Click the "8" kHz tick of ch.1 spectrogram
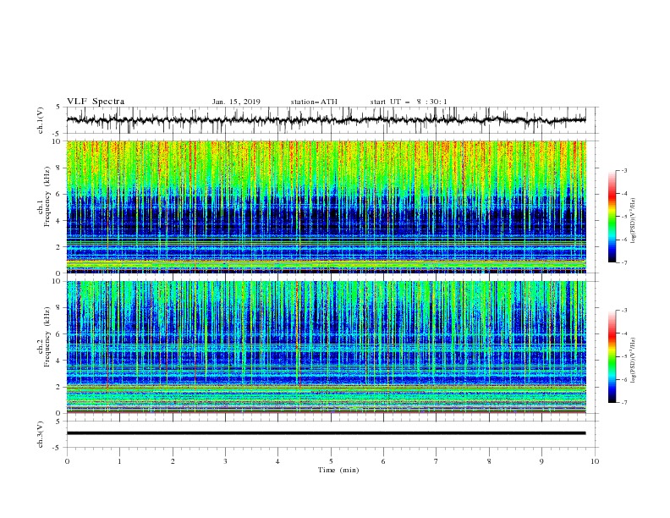Viewport: 670px width, 518px height. tap(59, 168)
